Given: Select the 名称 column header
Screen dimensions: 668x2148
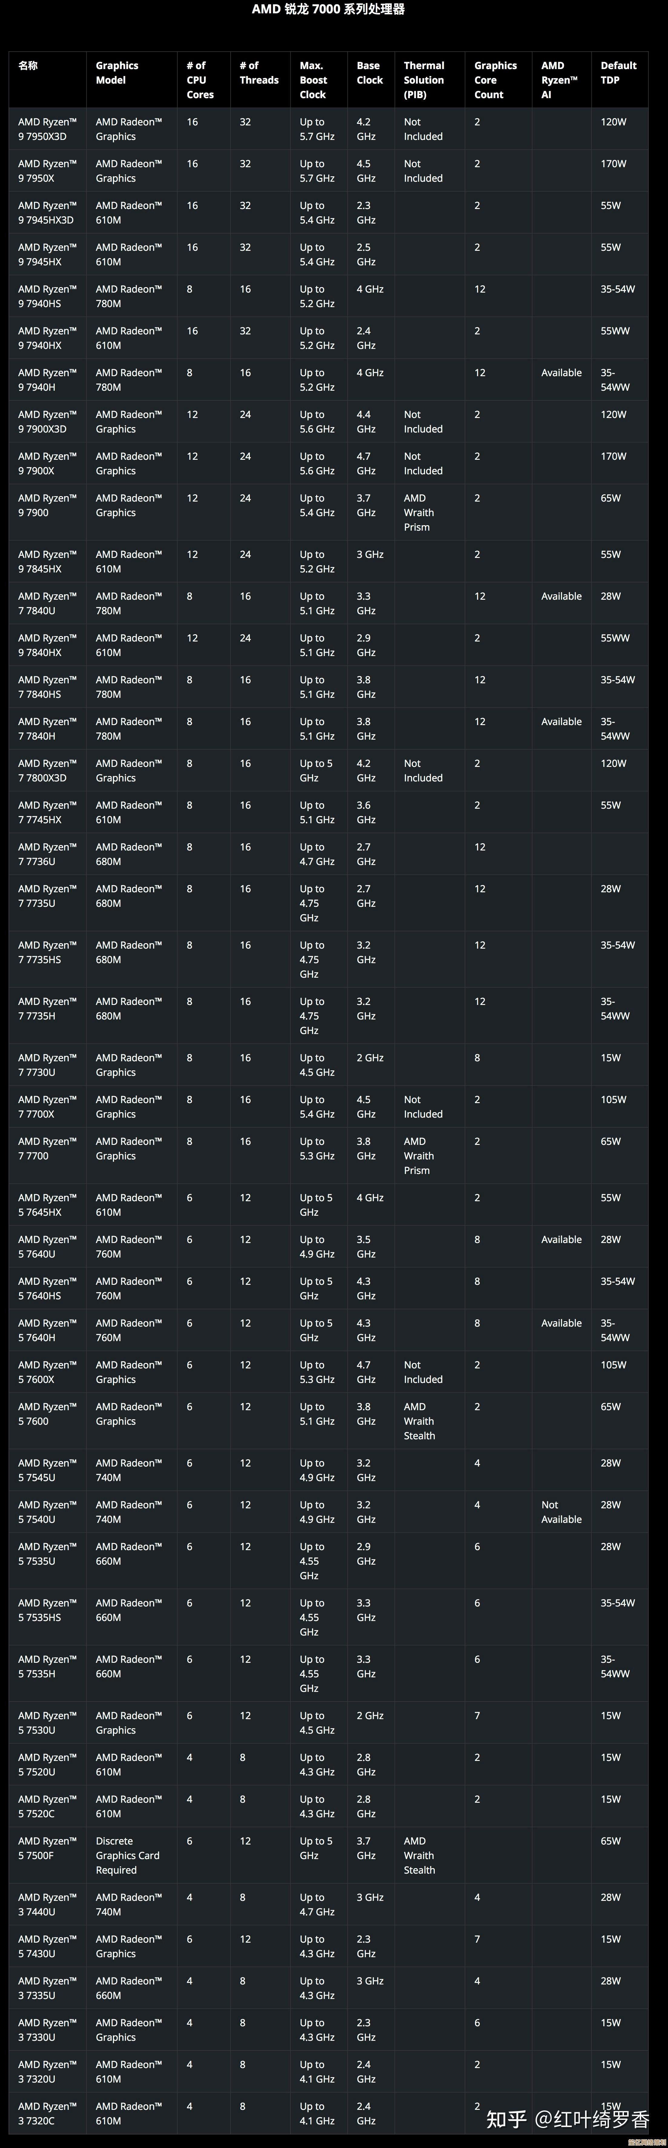Looking at the screenshot, I should pyautogui.click(x=28, y=66).
